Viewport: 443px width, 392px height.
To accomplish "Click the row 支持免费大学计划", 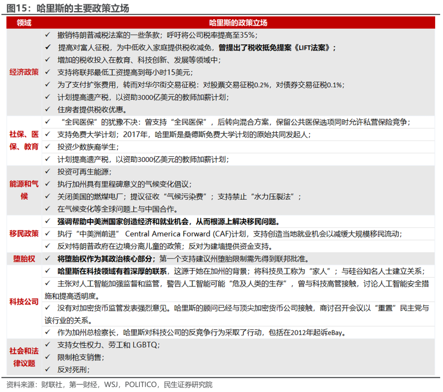I will (x=238, y=134).
